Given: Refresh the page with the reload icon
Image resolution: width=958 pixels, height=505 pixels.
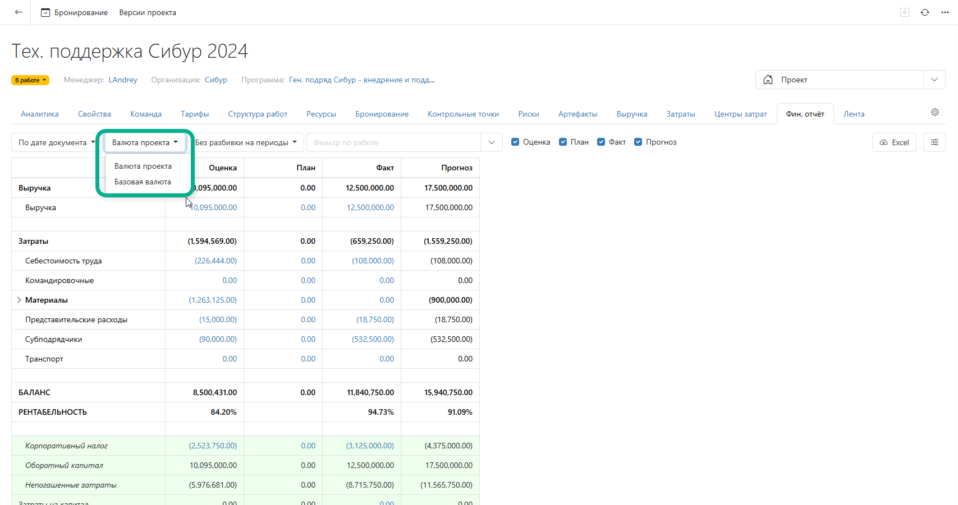Looking at the screenshot, I should pos(925,12).
